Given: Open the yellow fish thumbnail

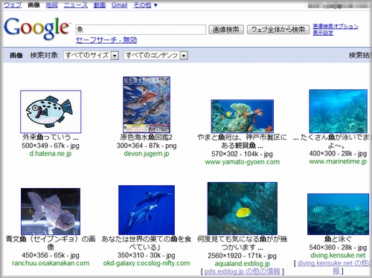Looking at the screenshot, I should 243,208.
